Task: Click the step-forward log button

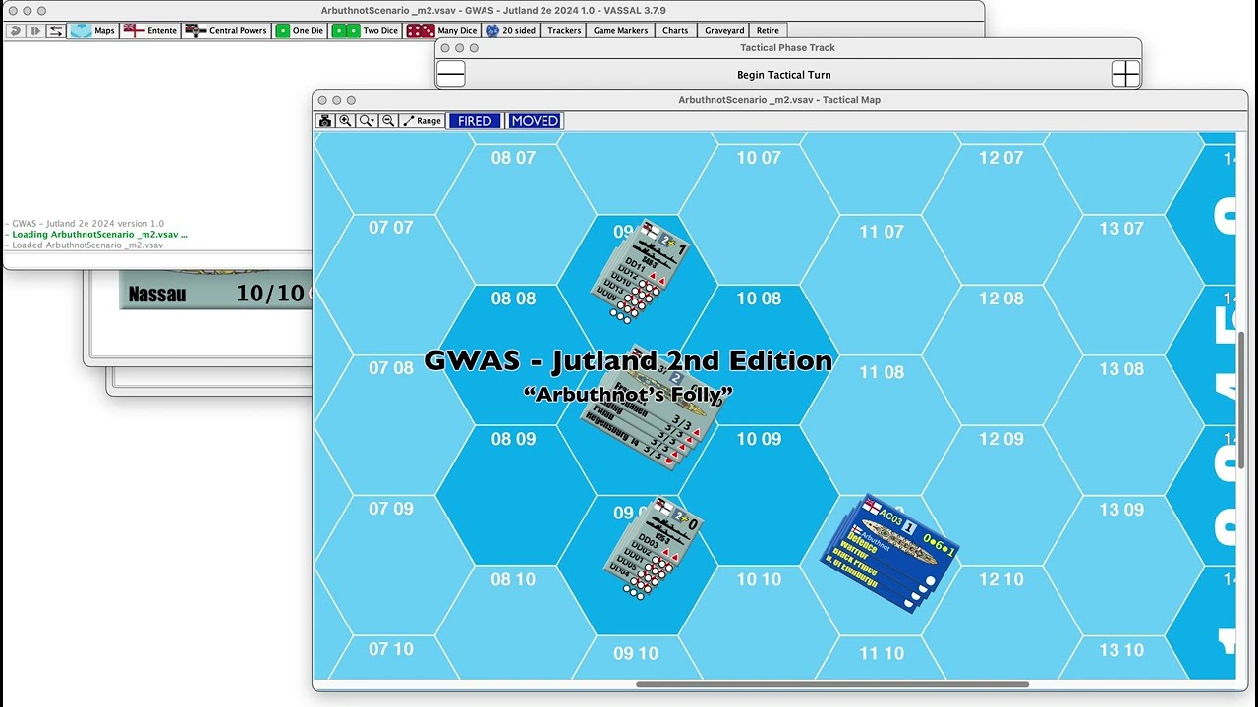Action: [35, 30]
